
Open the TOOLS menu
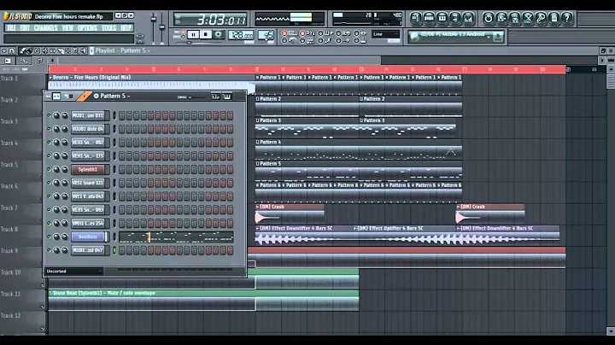(x=108, y=28)
